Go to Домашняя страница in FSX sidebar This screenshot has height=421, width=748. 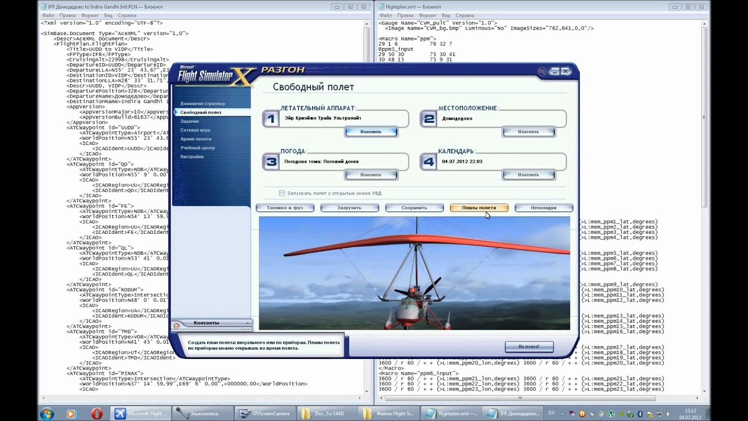[x=202, y=103]
